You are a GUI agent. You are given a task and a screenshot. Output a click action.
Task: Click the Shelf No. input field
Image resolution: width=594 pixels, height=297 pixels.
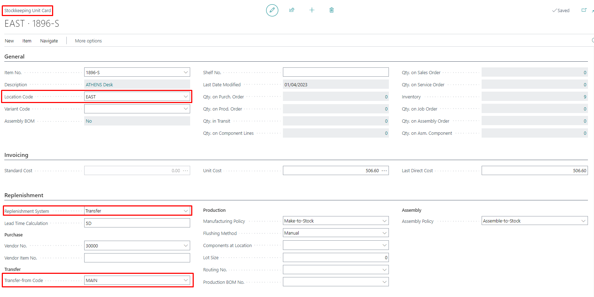point(336,72)
